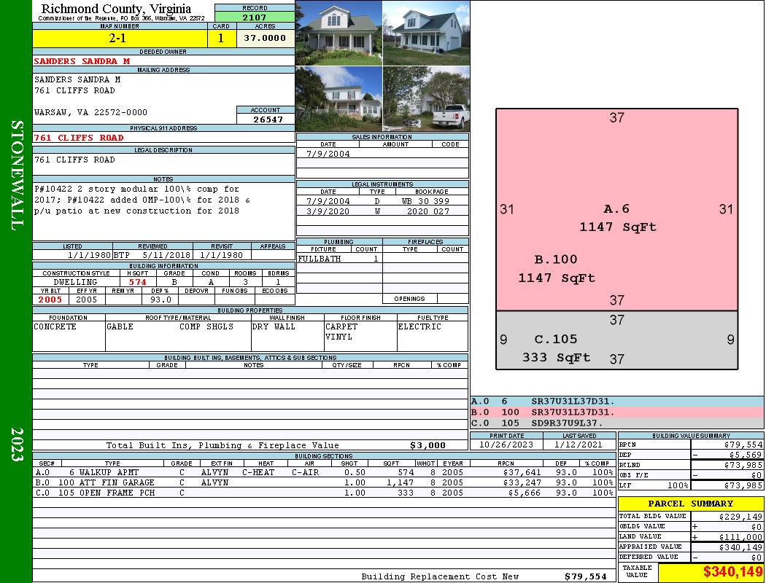Click the H SQFT value 574 in red
The image size is (766, 583).
click(137, 282)
